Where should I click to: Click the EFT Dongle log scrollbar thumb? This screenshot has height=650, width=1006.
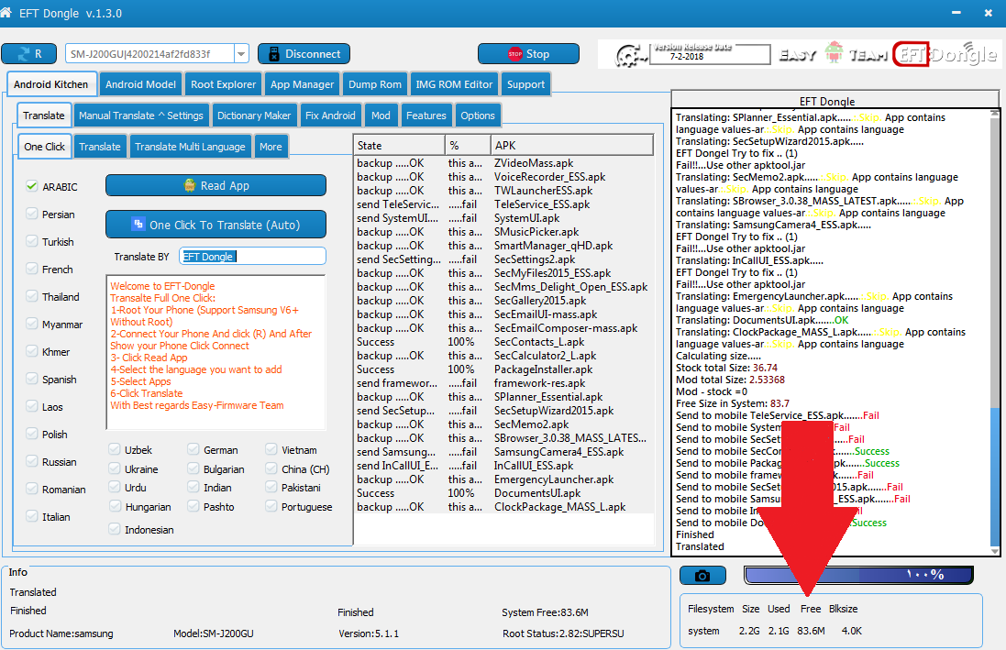click(x=994, y=476)
